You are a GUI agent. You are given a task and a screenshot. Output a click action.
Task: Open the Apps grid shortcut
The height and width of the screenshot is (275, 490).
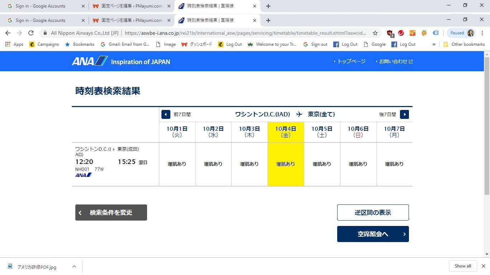coord(14,44)
